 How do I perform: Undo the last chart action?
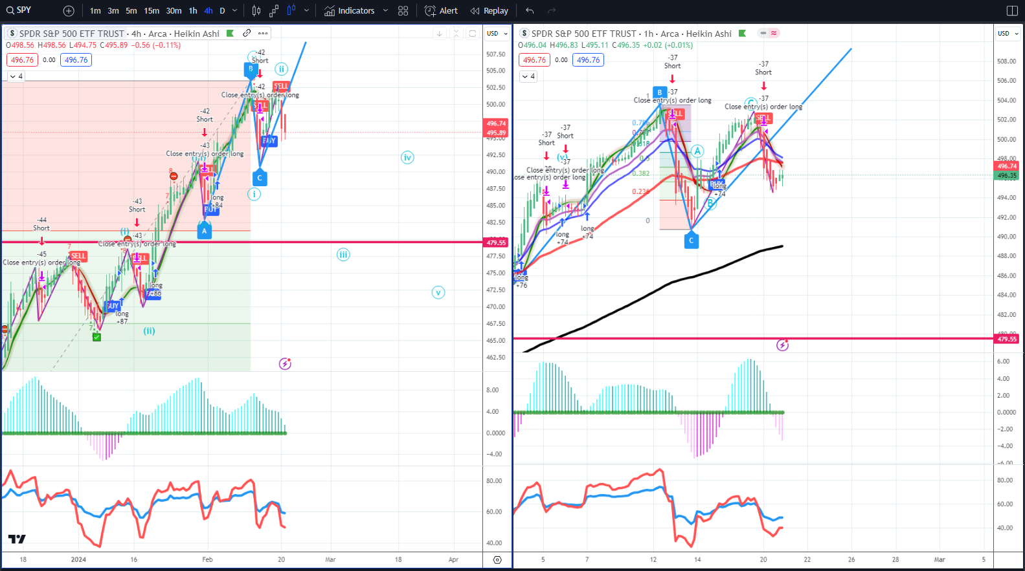[530, 11]
